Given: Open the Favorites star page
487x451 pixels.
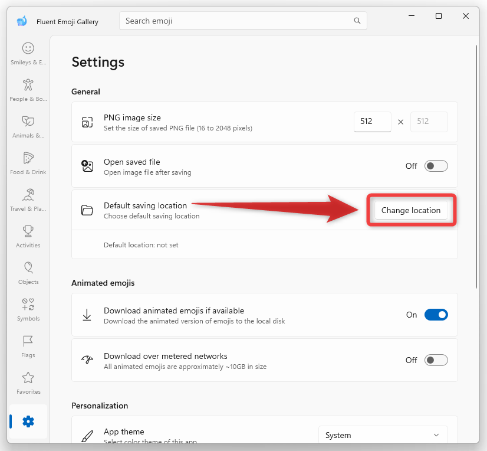Looking at the screenshot, I should click(28, 383).
